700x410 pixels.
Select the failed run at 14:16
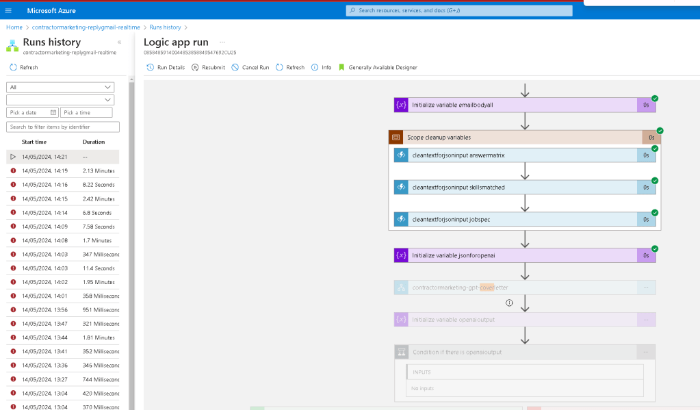pos(62,184)
